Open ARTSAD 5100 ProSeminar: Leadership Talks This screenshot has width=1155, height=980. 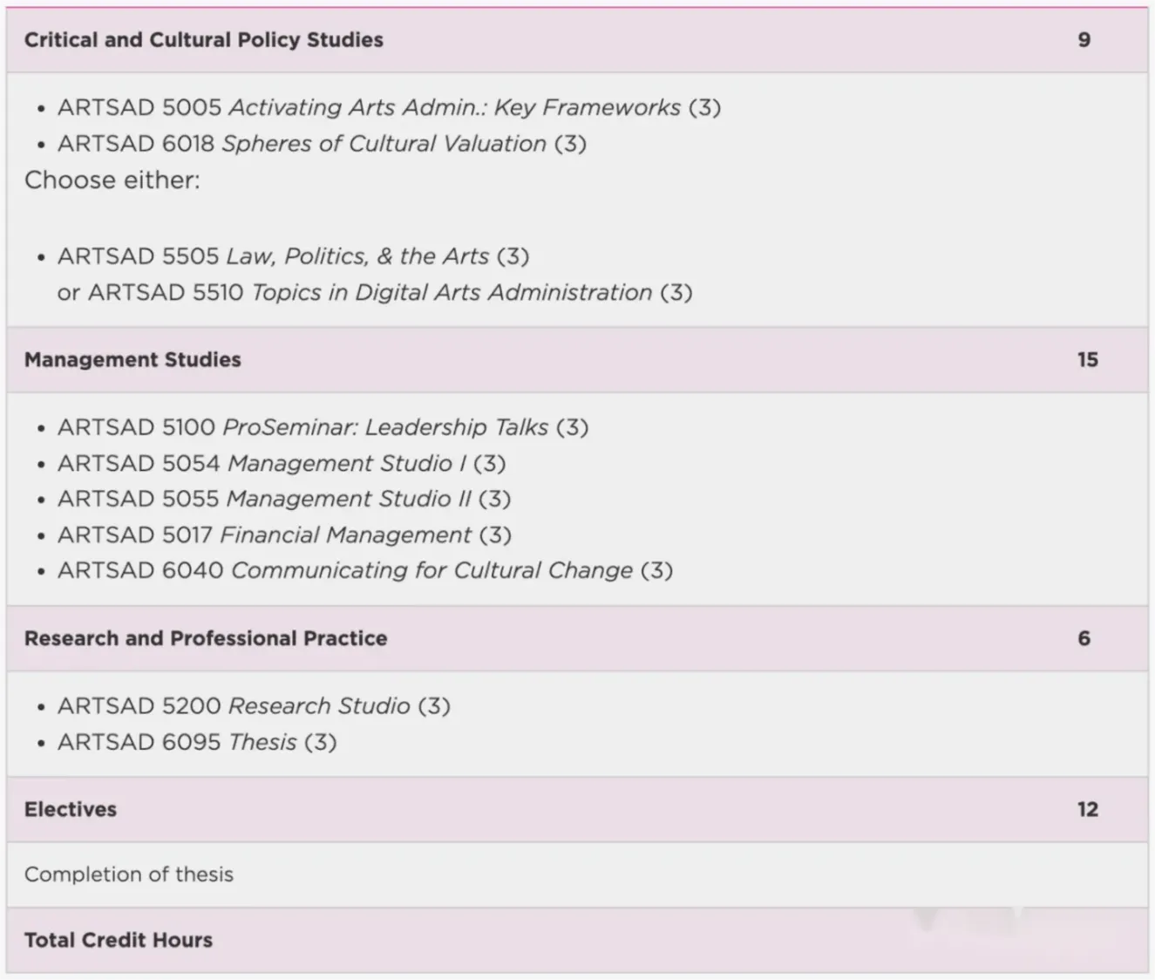click(323, 427)
